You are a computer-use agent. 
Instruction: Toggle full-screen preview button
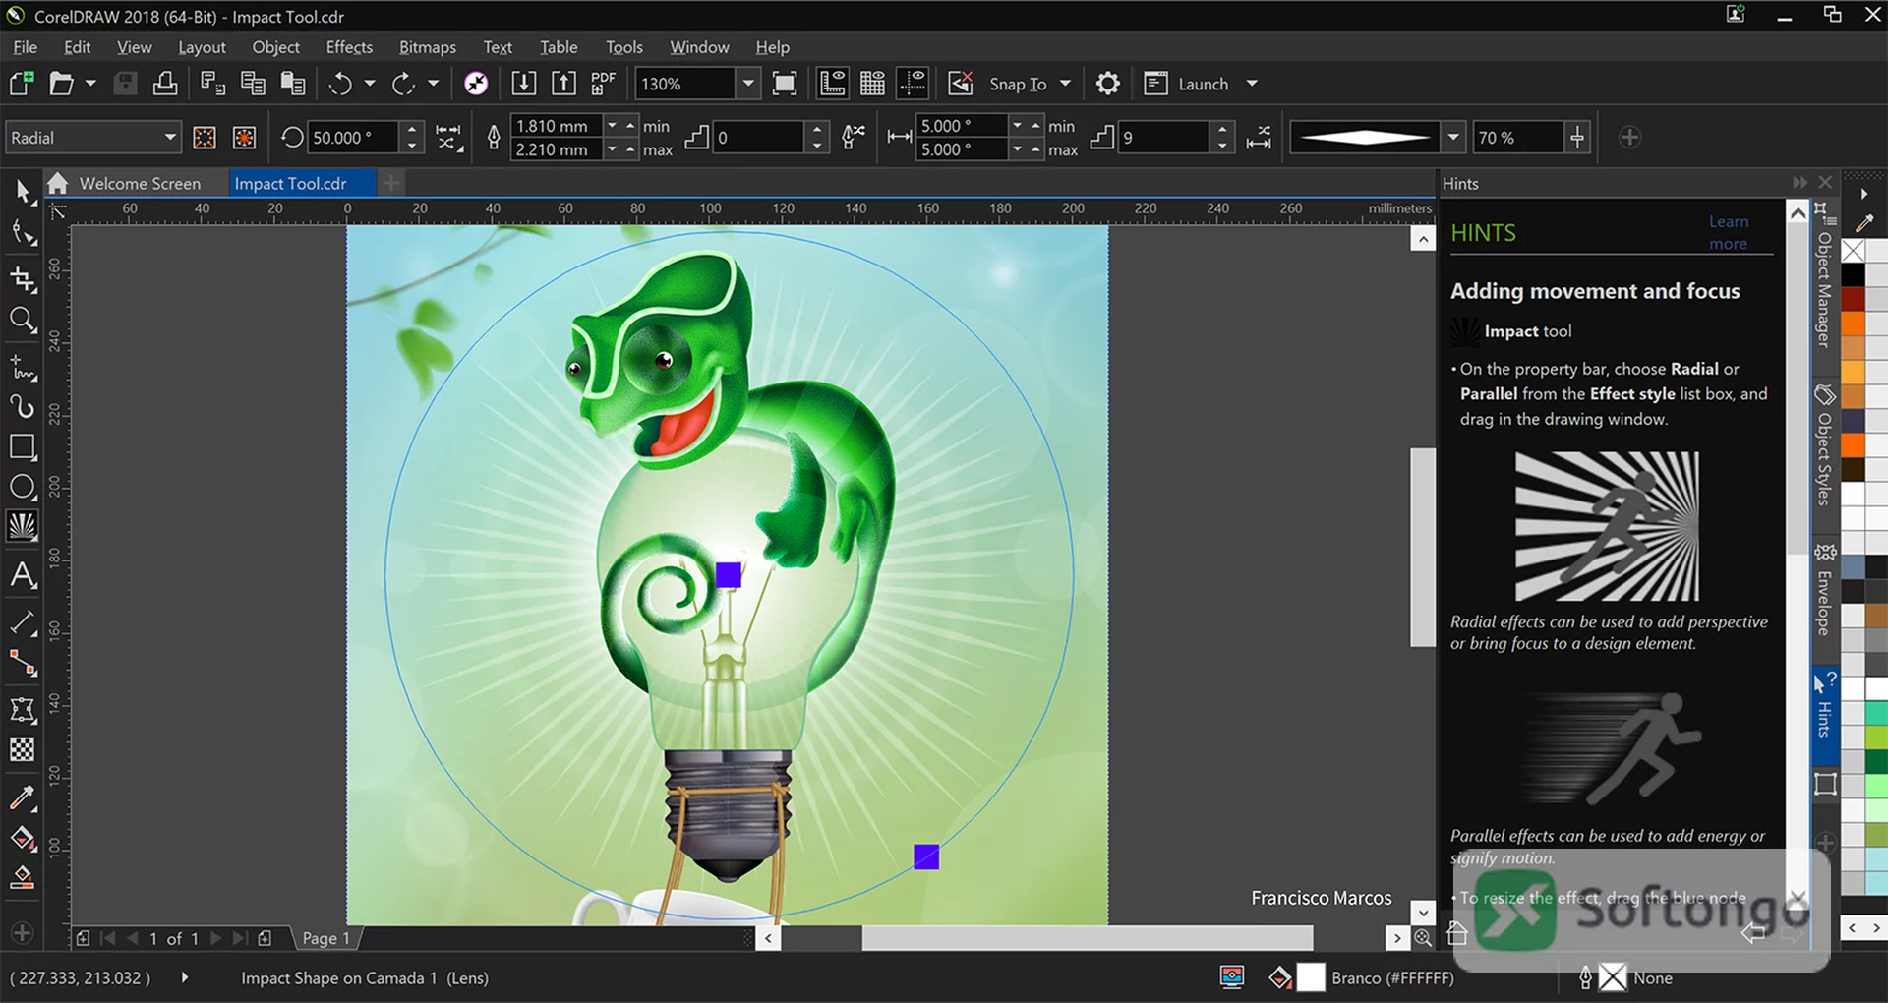coord(785,84)
